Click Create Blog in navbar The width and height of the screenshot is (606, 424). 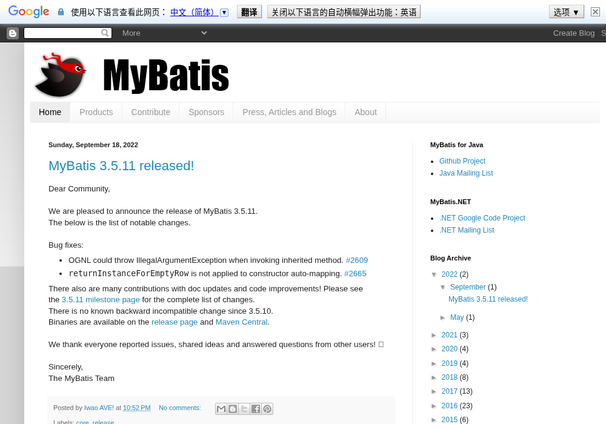(573, 33)
